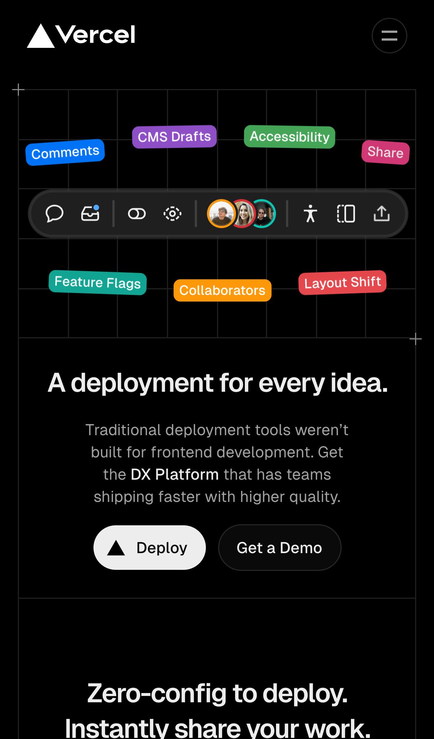434x739 pixels.
Task: Click the red Layout Shift tag
Action: (342, 283)
